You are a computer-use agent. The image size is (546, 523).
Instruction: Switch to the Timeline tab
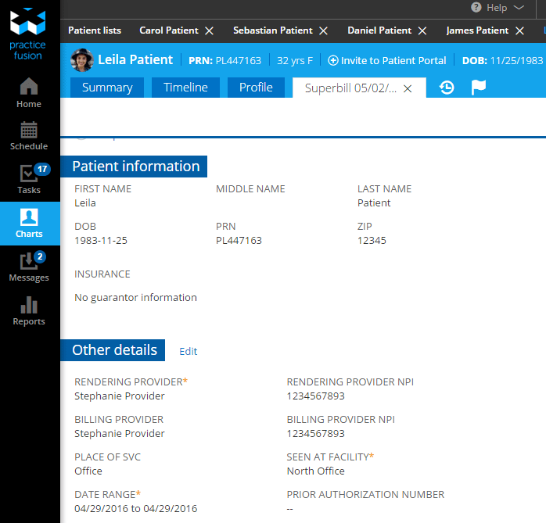click(185, 88)
